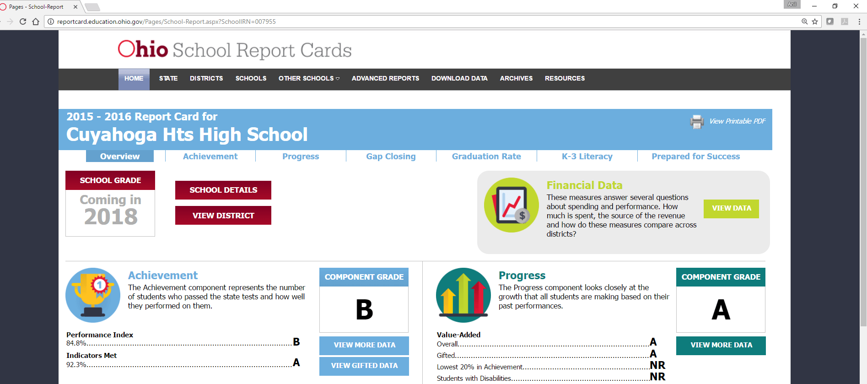Reload the page with the browser refresh icon

(x=23, y=22)
